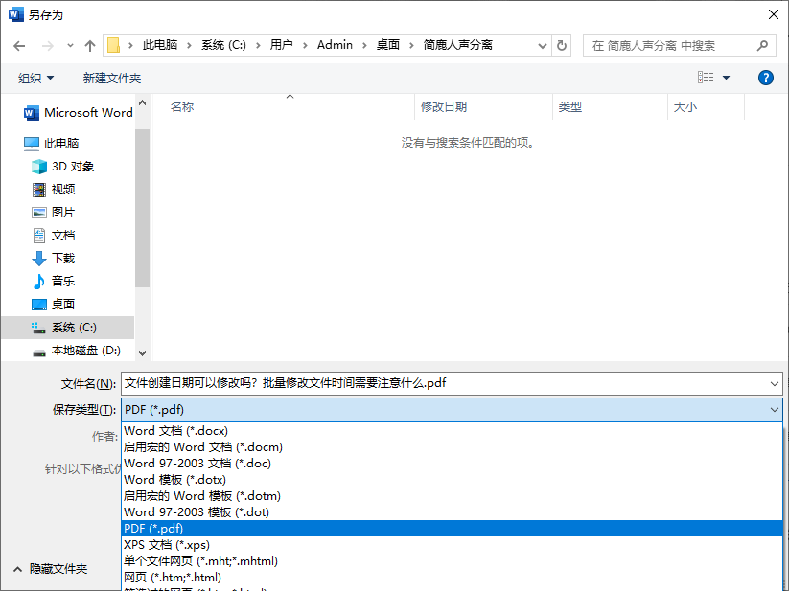Collapse the 隐藏文件夹 expander
This screenshot has height=591, width=789.
tap(59, 567)
